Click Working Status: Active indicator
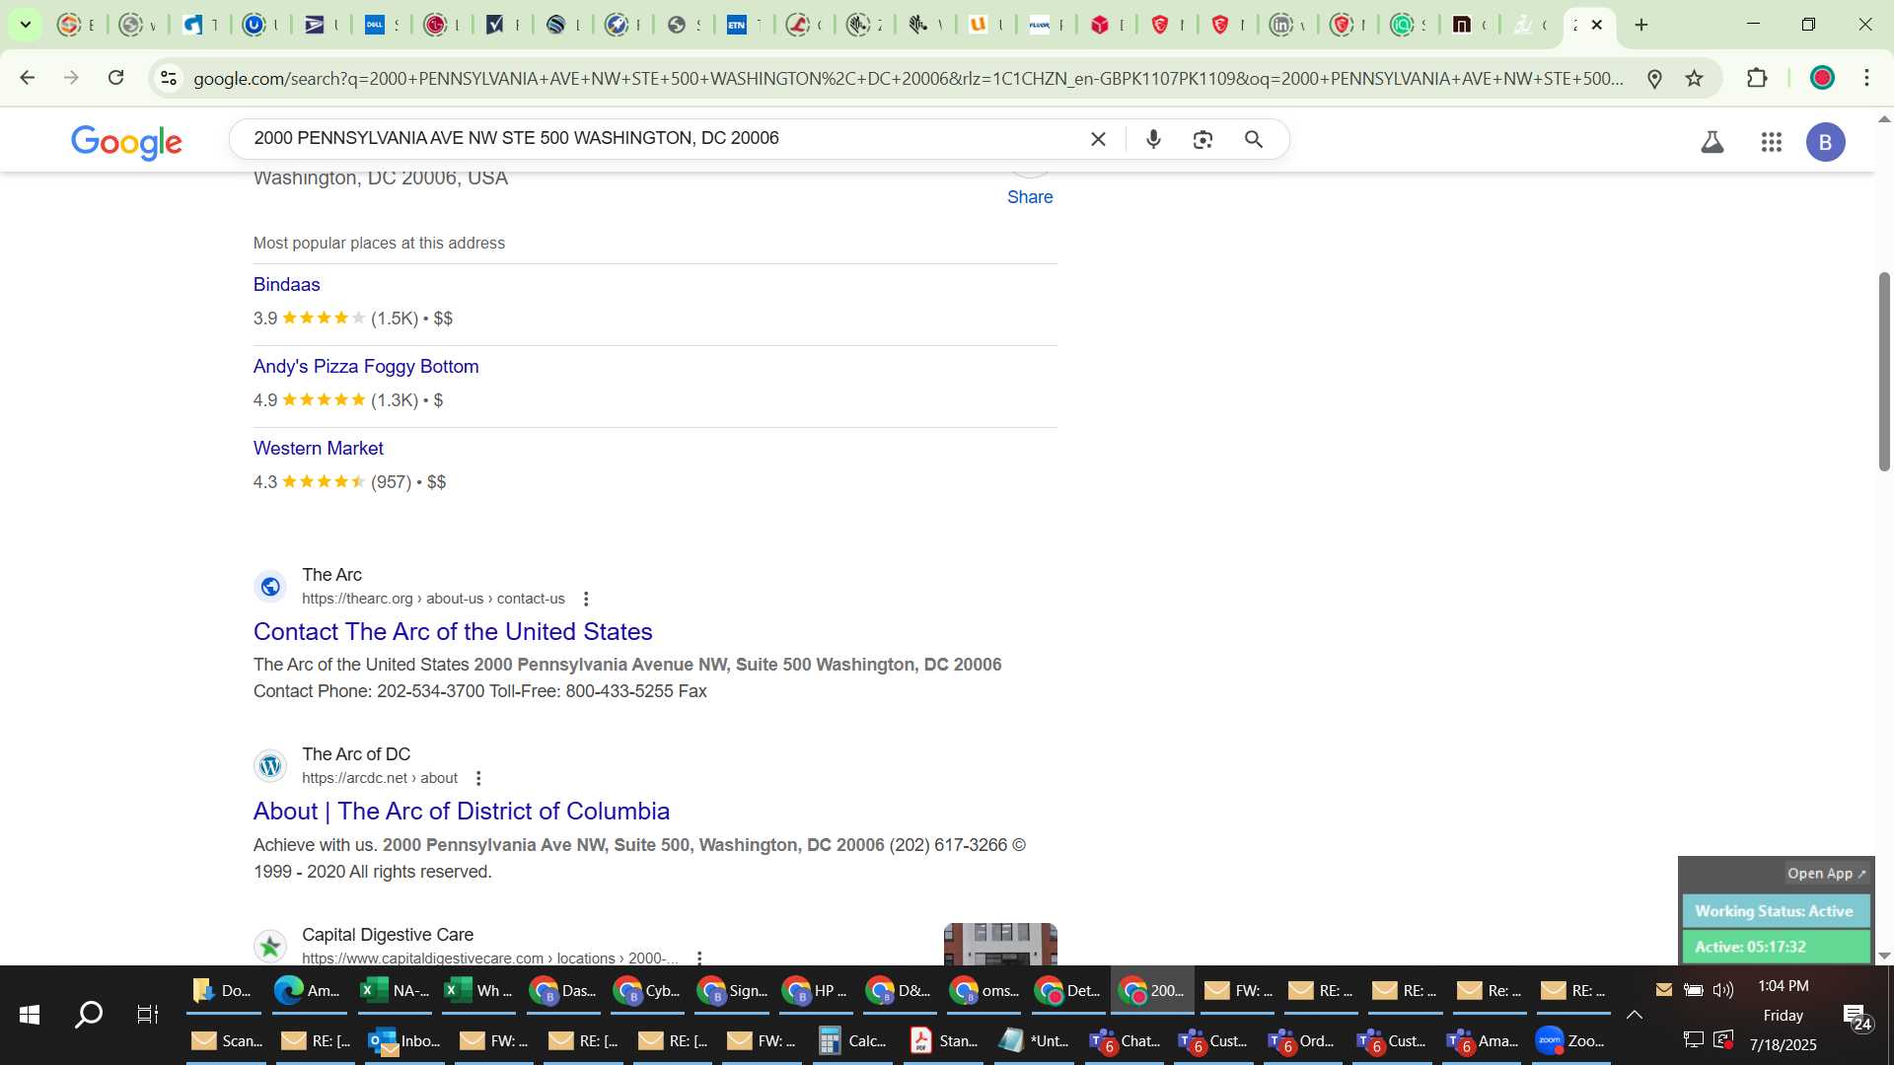1894x1065 pixels. [1775, 911]
